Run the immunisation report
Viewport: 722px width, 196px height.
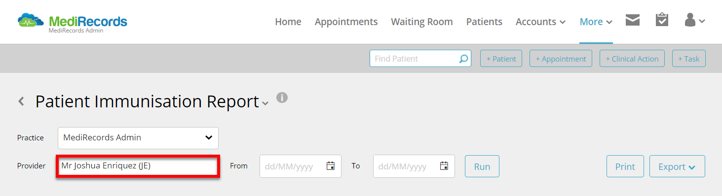(x=482, y=166)
